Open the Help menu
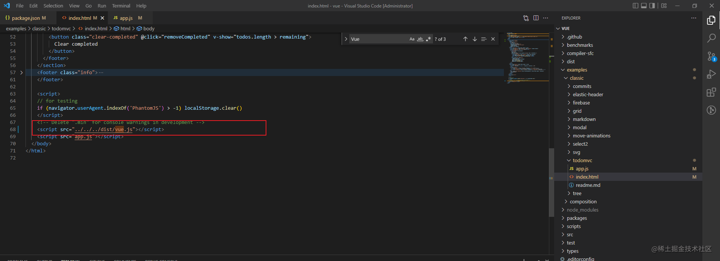 click(x=141, y=6)
